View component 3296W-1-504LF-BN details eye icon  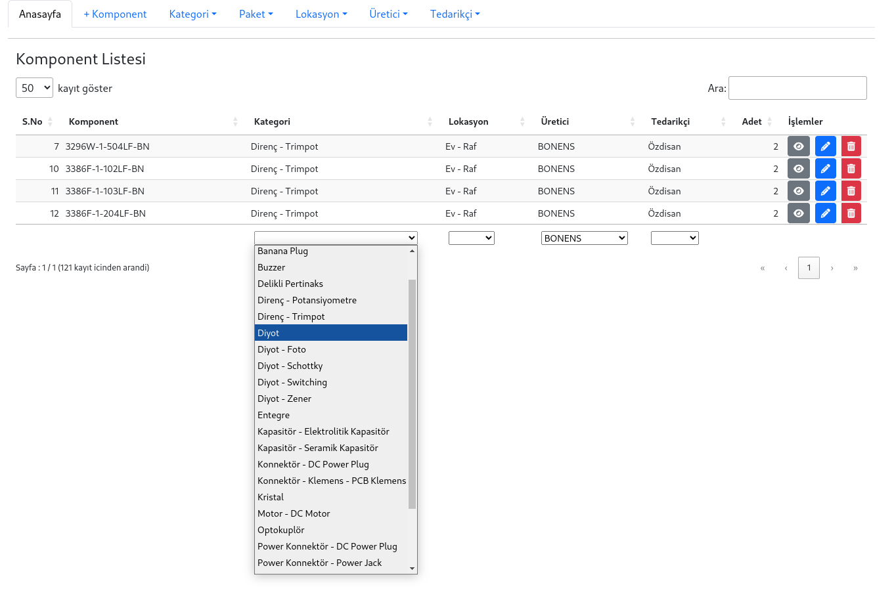[x=798, y=146]
